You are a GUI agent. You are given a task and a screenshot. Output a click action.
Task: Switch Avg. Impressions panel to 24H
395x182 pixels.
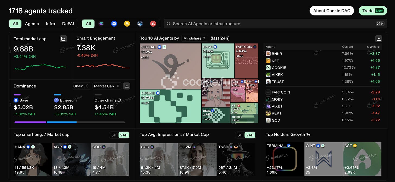click(x=250, y=135)
